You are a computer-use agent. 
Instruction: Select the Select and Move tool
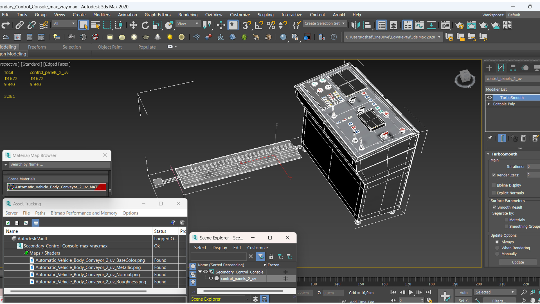(133, 25)
